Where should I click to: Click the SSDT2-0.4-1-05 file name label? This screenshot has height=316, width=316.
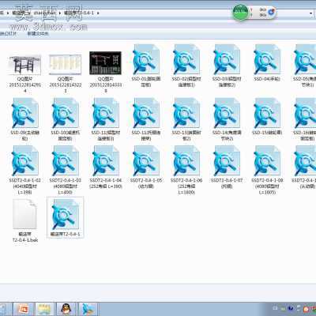point(146,183)
